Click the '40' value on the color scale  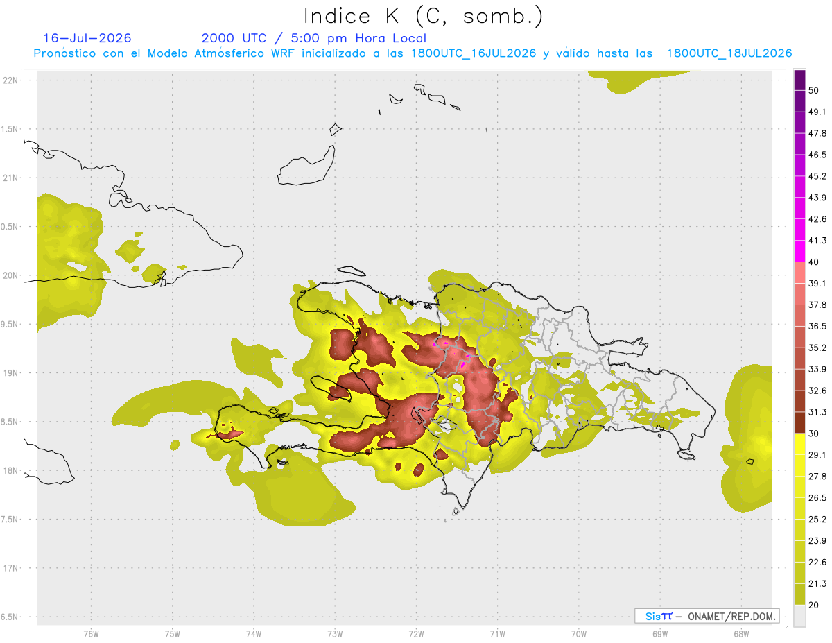(x=815, y=262)
